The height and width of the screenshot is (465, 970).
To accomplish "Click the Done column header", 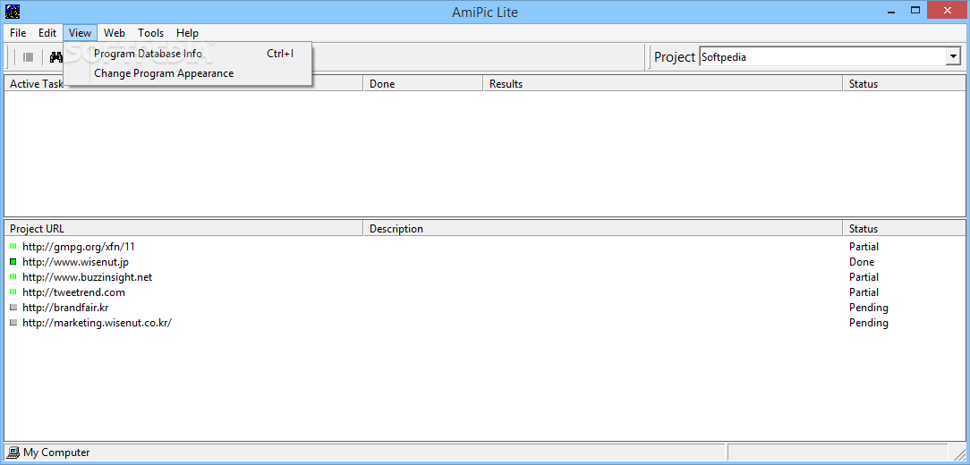I will point(423,83).
